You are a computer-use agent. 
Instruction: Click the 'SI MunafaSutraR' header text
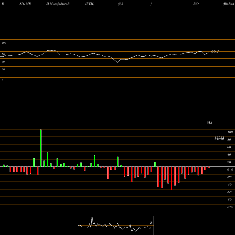[x=58, y=4]
